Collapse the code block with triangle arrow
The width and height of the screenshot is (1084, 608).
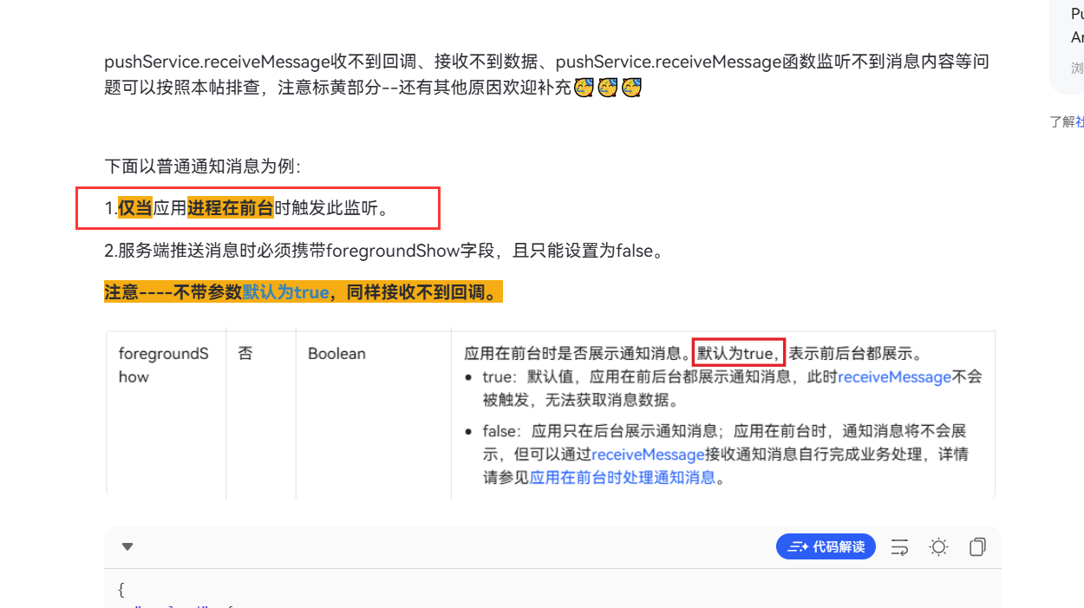pos(127,546)
